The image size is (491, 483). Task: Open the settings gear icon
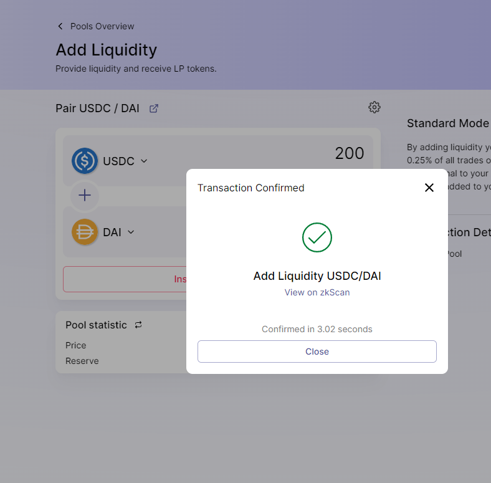coord(374,107)
